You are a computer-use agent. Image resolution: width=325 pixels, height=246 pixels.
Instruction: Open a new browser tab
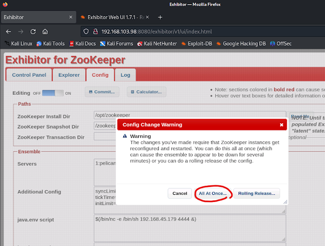pyautogui.click(x=160, y=17)
